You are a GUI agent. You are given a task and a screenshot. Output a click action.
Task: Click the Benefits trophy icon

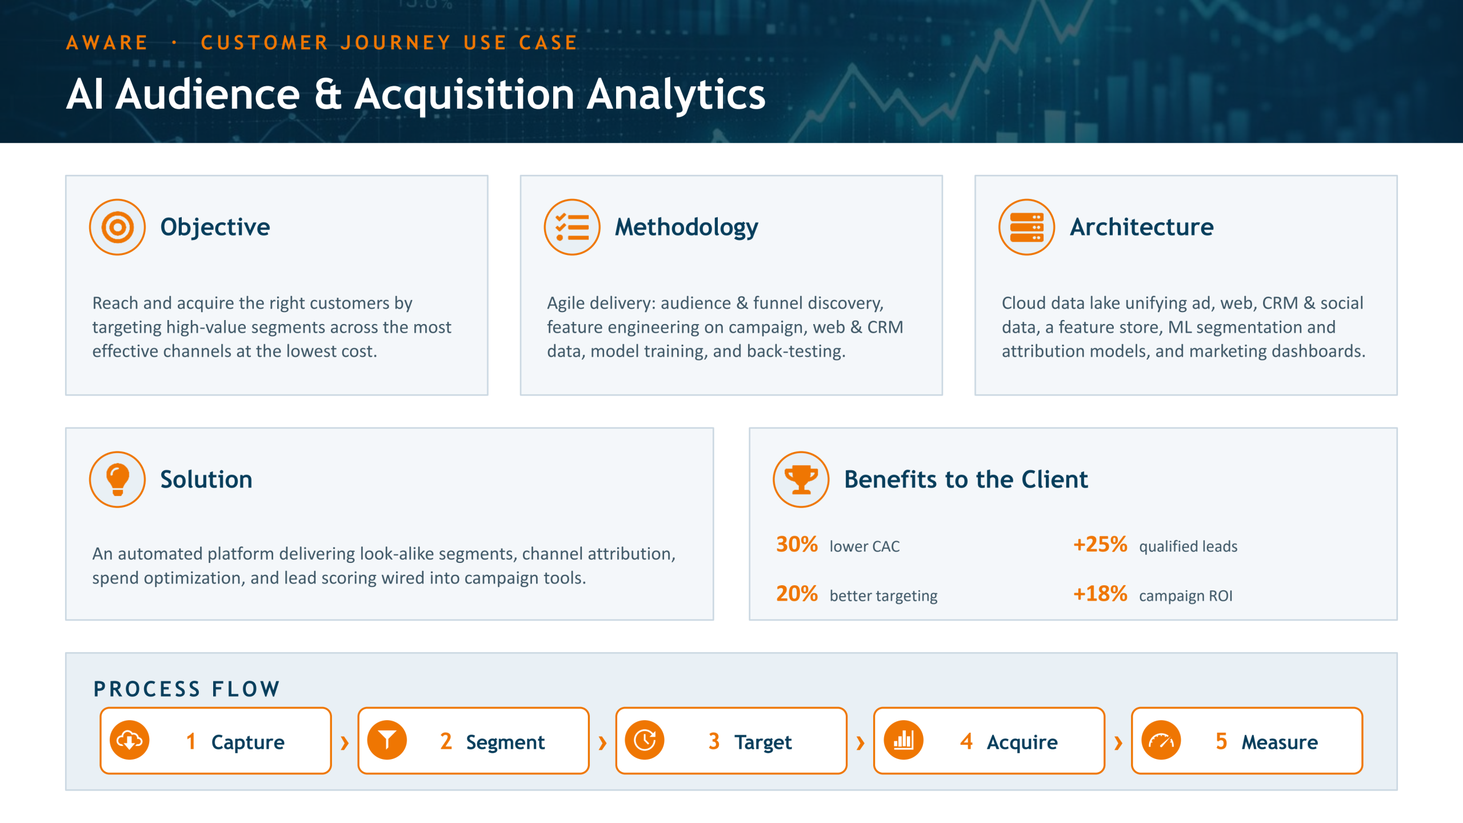[x=801, y=480]
